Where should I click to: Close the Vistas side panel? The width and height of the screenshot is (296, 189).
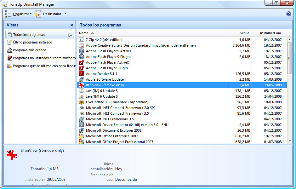click(71, 25)
